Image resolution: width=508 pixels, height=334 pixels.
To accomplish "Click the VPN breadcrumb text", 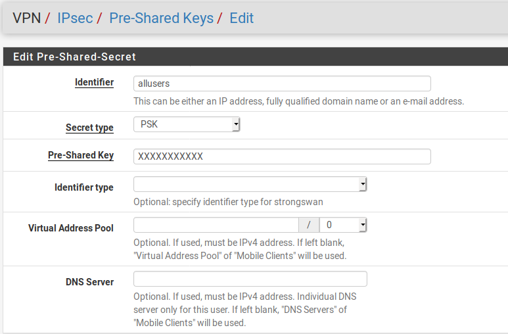I will point(26,18).
